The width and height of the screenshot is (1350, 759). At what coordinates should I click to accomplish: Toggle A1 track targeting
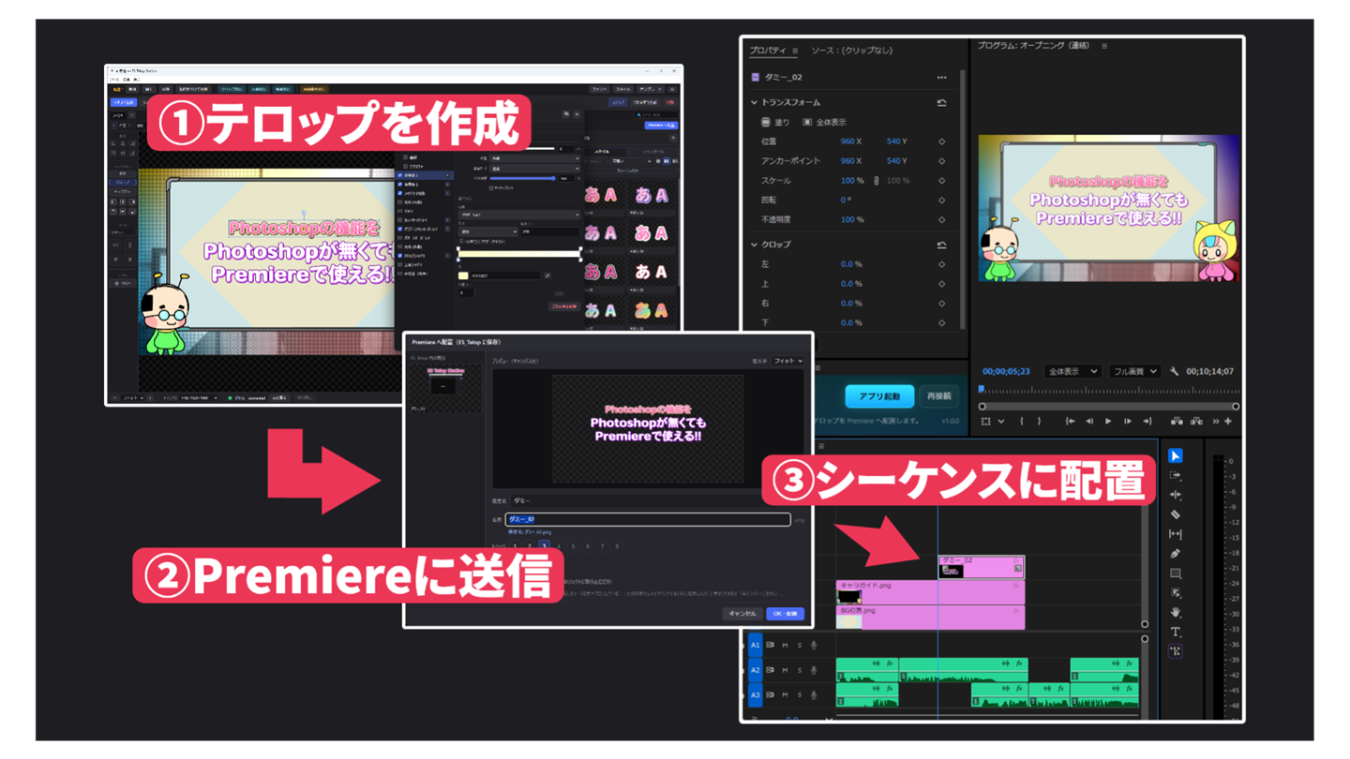point(756,645)
